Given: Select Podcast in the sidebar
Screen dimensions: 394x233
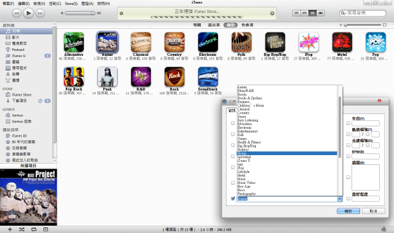Looking at the screenshot, I should 18,50.
